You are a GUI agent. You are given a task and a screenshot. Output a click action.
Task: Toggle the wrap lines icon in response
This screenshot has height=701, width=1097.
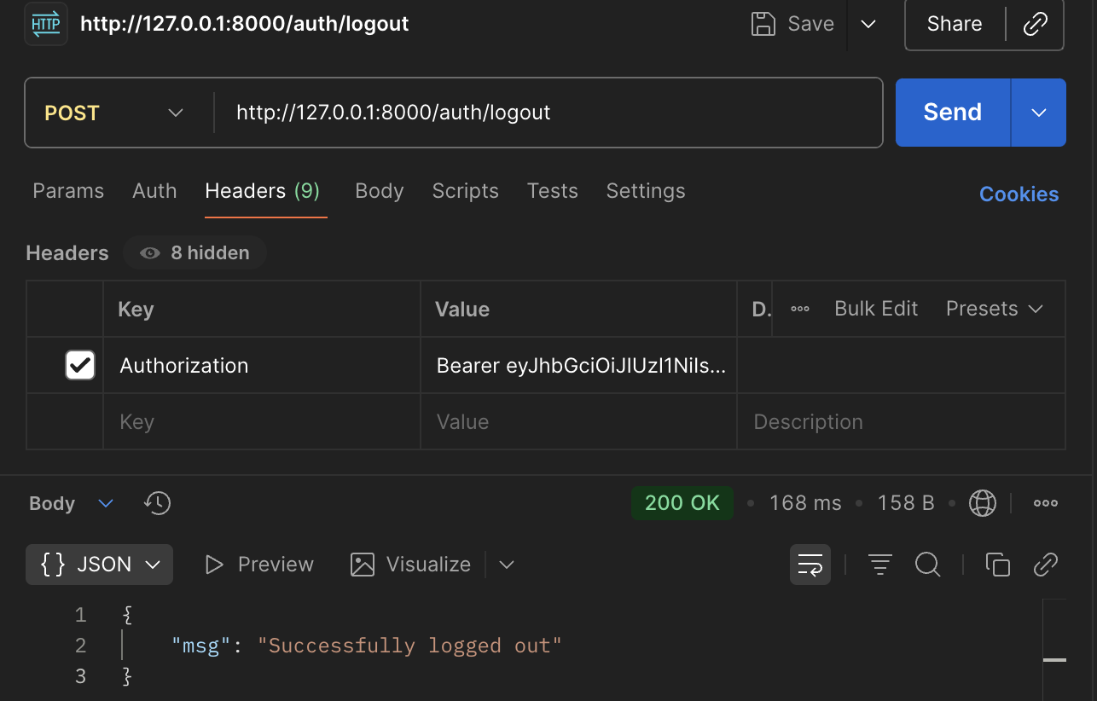(x=810, y=565)
